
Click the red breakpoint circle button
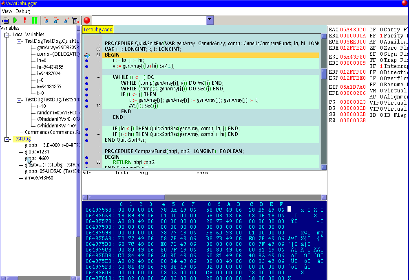pos(86,20)
